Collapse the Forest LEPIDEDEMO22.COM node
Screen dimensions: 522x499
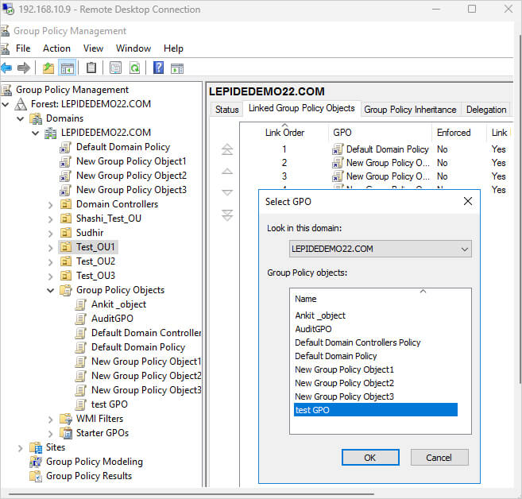tap(6, 104)
